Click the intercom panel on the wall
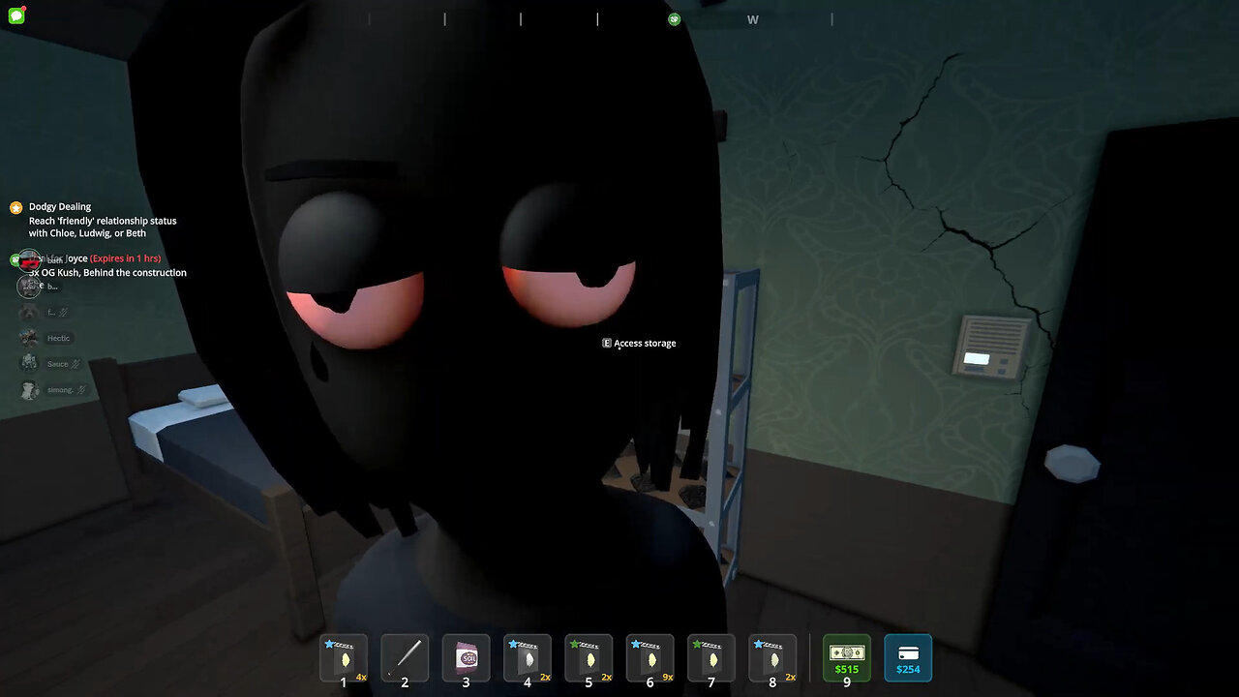 click(993, 347)
